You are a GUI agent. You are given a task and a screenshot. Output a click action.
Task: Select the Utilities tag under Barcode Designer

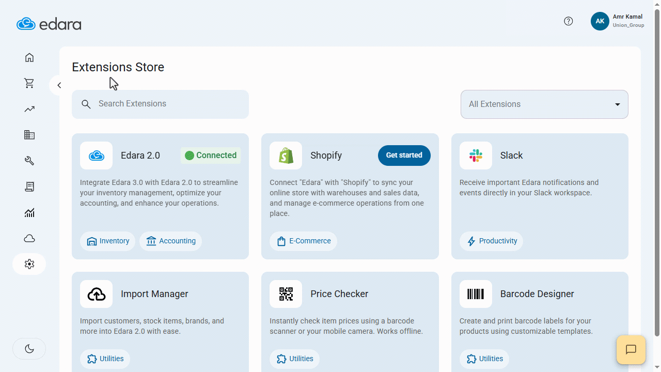[484, 359]
